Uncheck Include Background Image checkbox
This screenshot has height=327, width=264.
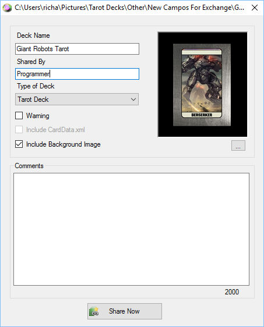(19, 144)
